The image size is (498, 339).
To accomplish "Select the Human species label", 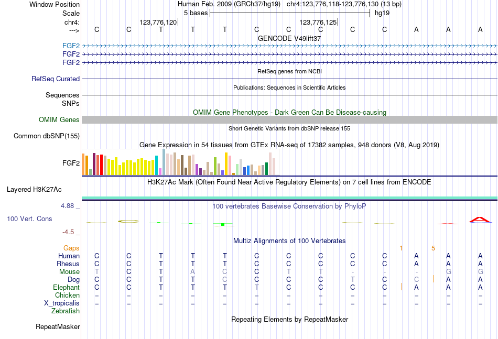I will click(69, 256).
